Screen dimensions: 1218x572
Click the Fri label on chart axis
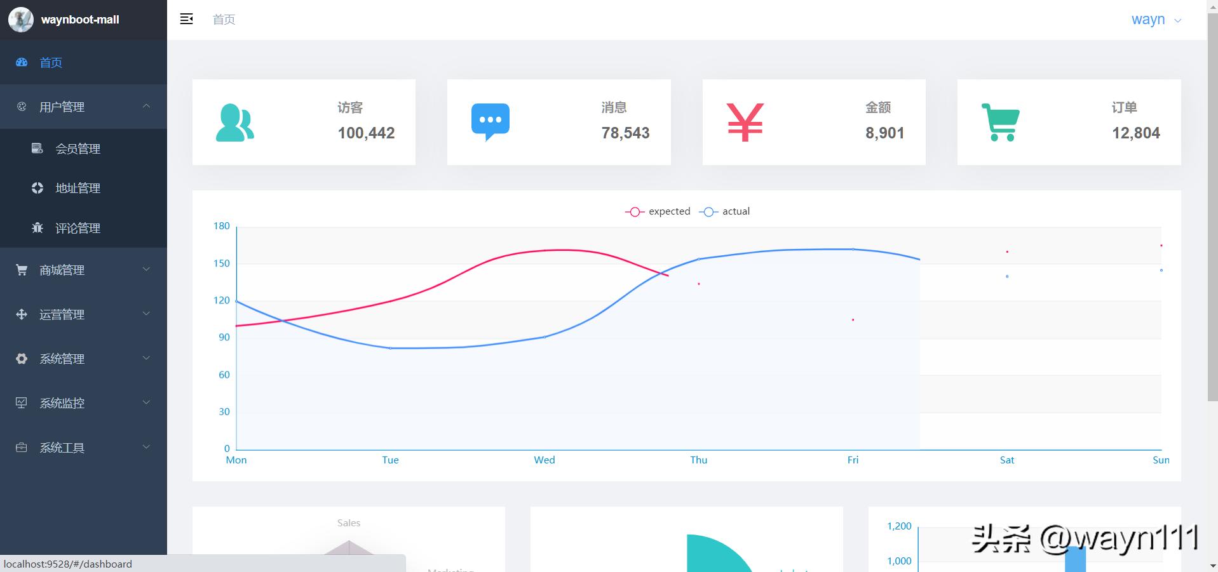point(853,460)
